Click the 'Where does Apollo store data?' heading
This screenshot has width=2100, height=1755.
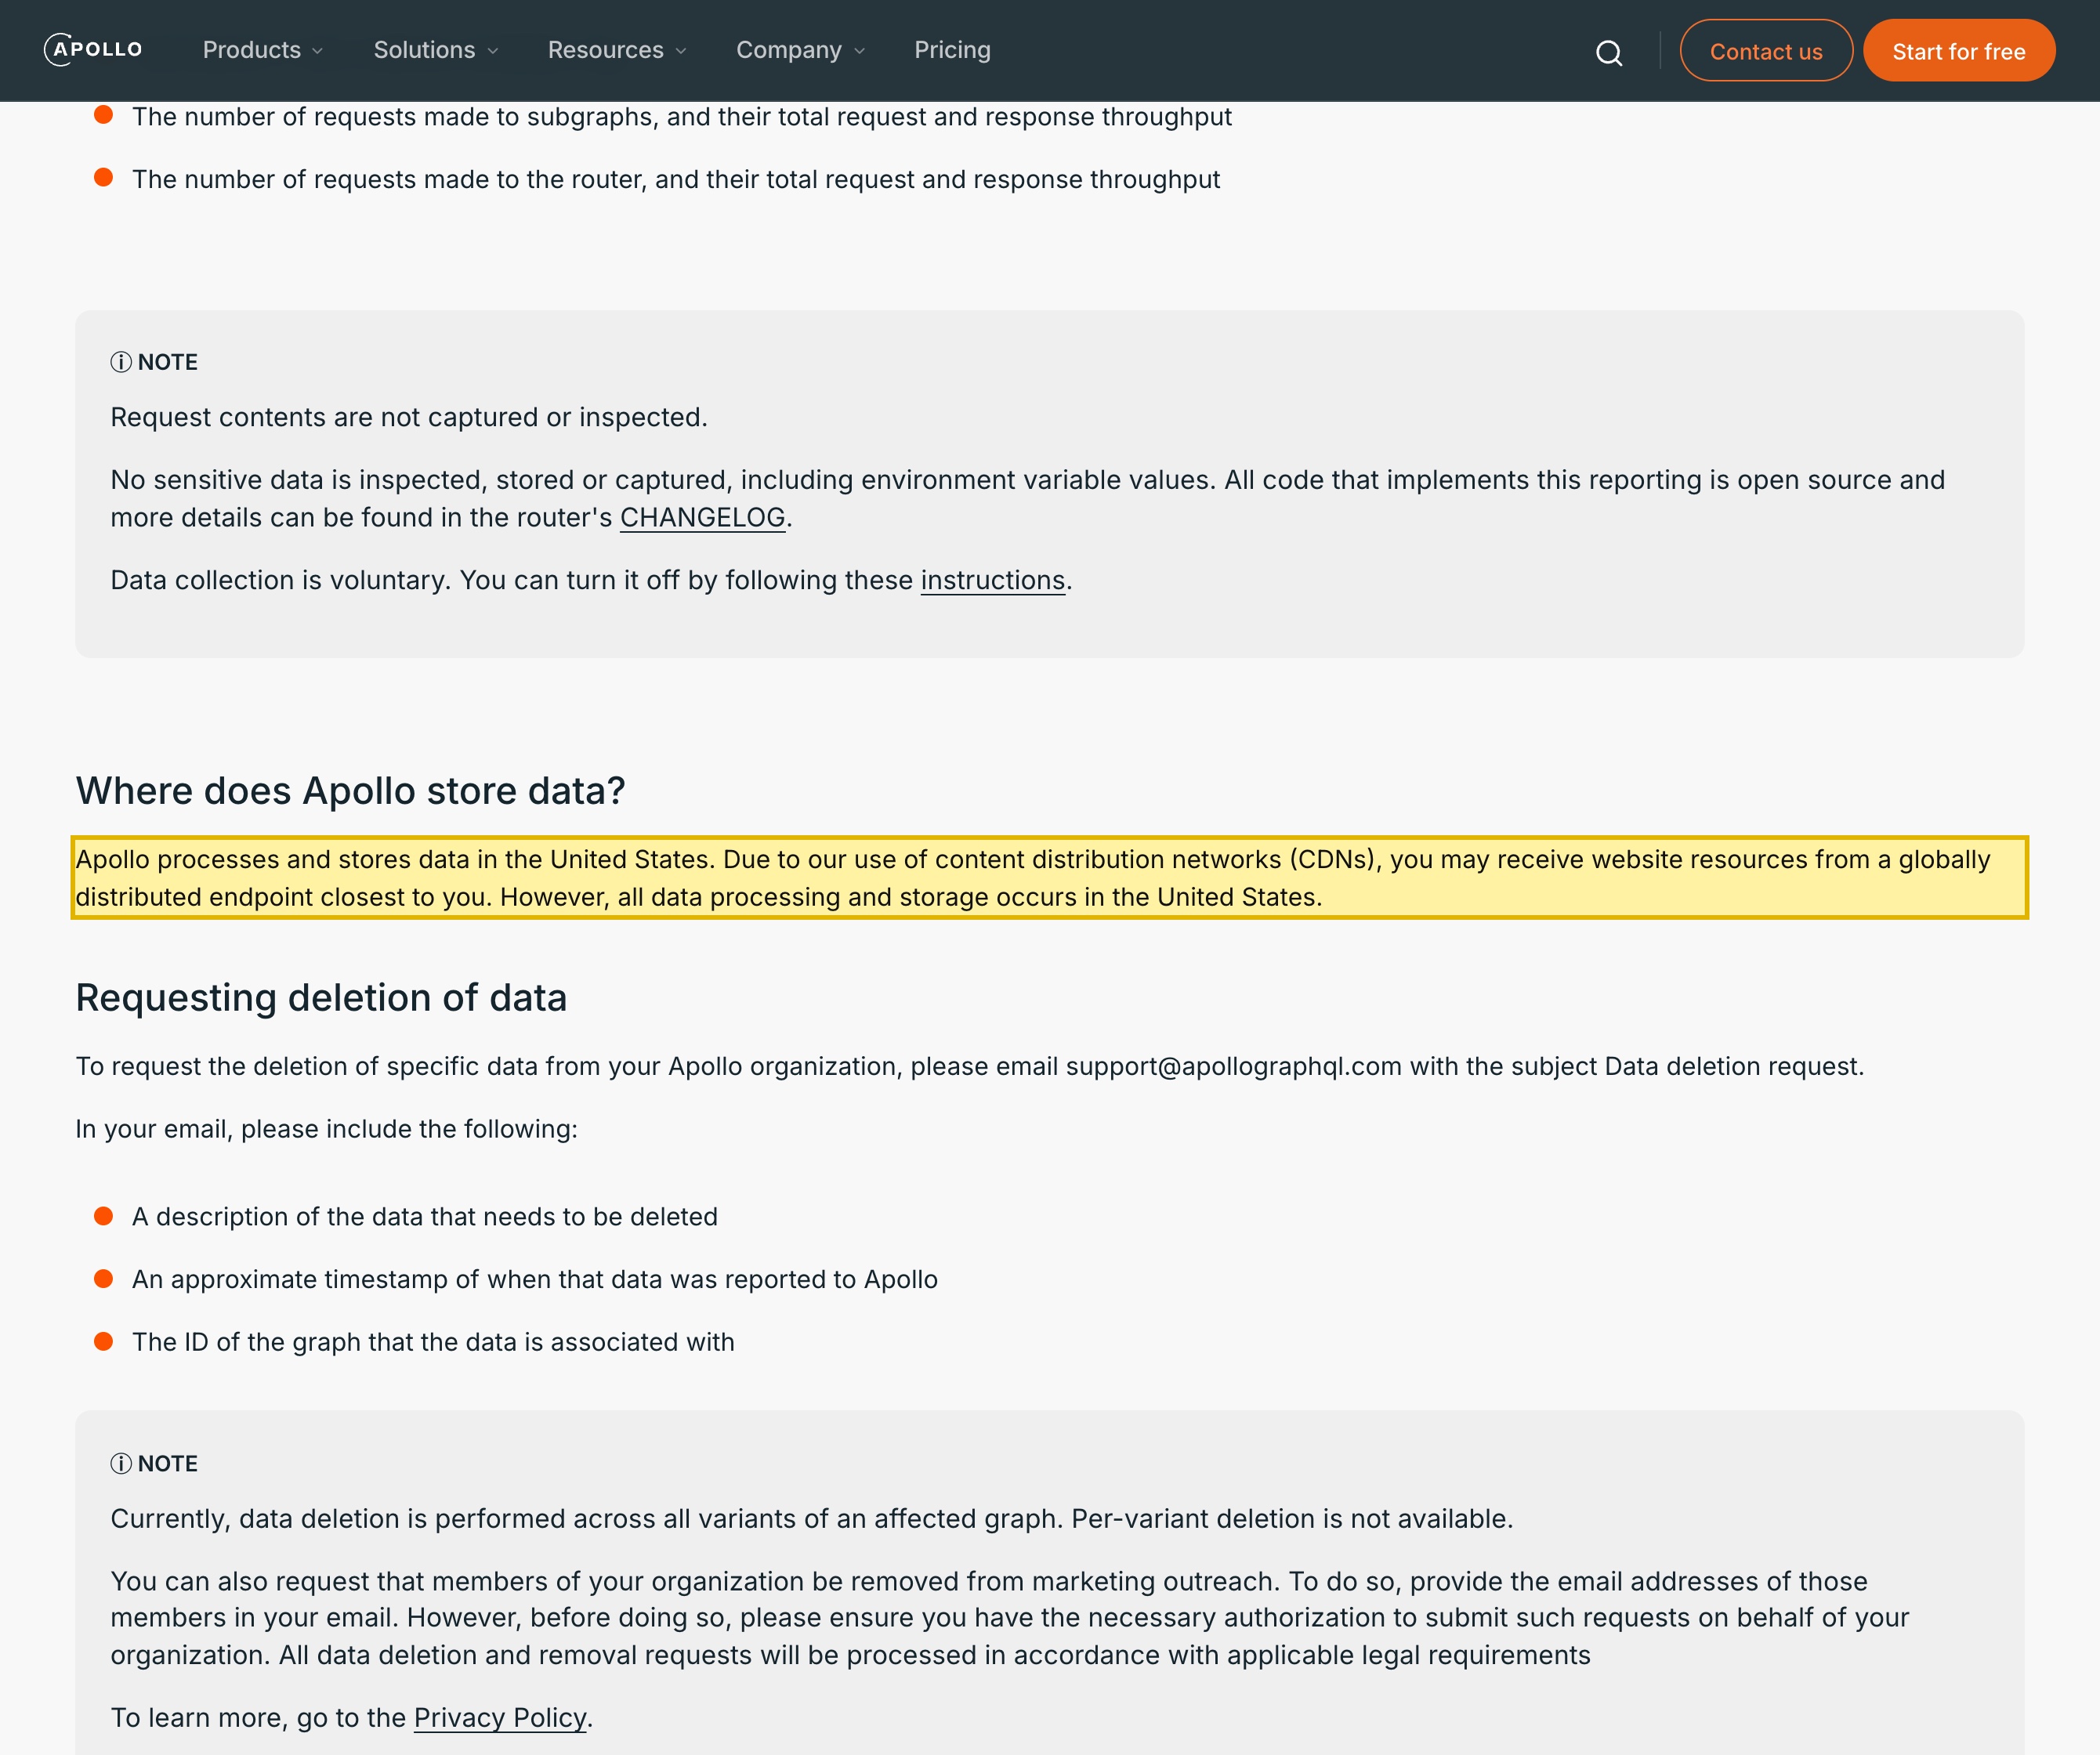coord(350,790)
